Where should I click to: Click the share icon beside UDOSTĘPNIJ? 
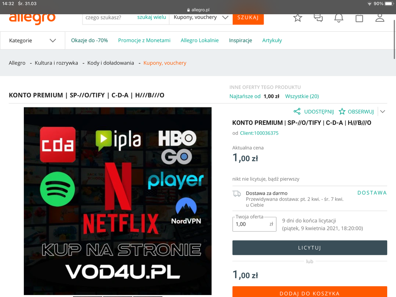click(x=297, y=111)
